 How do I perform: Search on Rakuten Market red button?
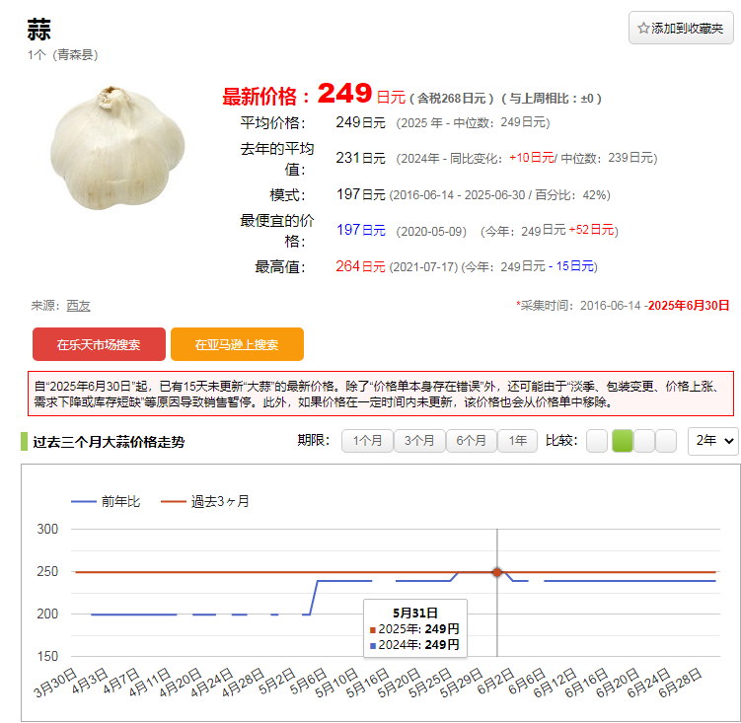(99, 344)
